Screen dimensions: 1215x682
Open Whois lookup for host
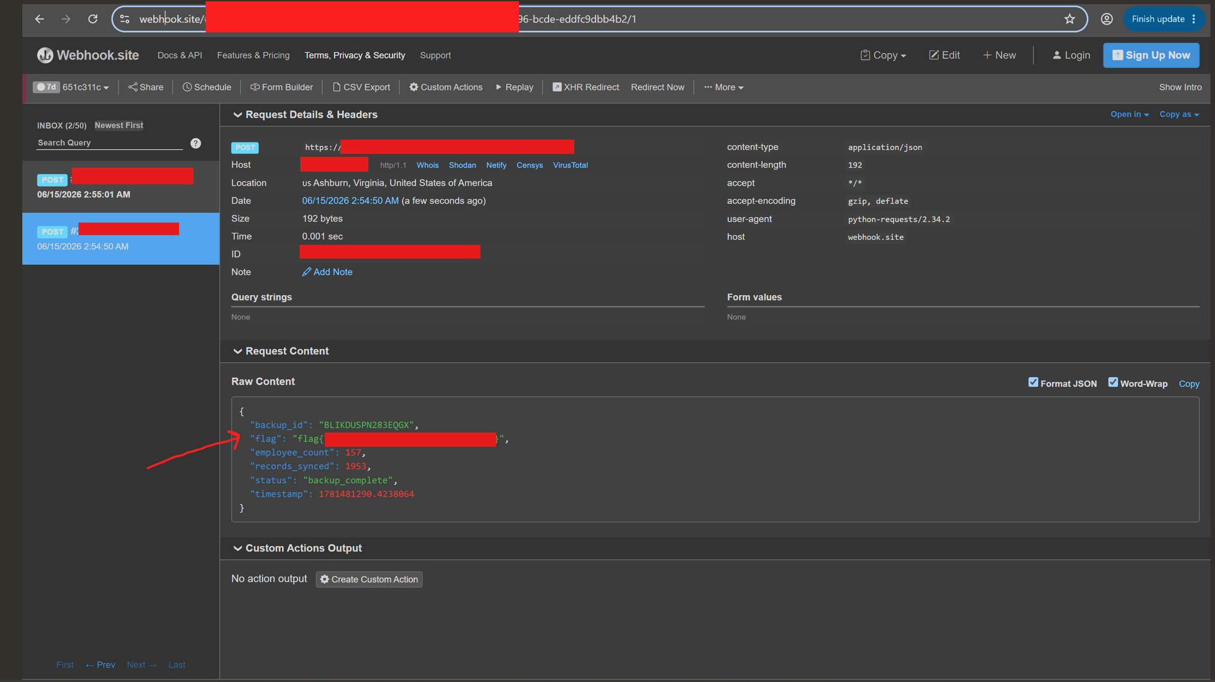pos(427,165)
